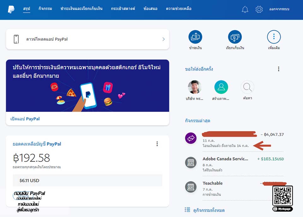Click the ดาวน์โหลดแอป PayPal text
This screenshot has width=303, height=217.
click(x=47, y=39)
